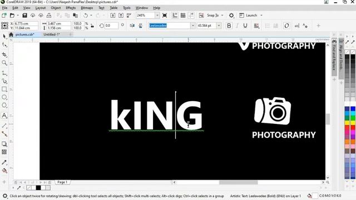The width and height of the screenshot is (356, 200).
Task: Click Mirror horizontally icon
Action: [132, 26]
